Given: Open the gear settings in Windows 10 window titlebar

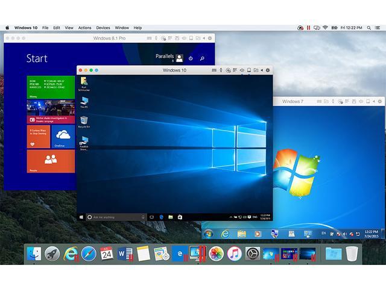Looking at the screenshot, I should [x=268, y=70].
